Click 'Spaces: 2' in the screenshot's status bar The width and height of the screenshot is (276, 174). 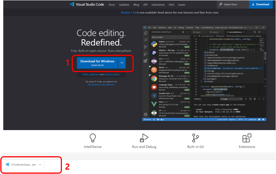(233, 120)
